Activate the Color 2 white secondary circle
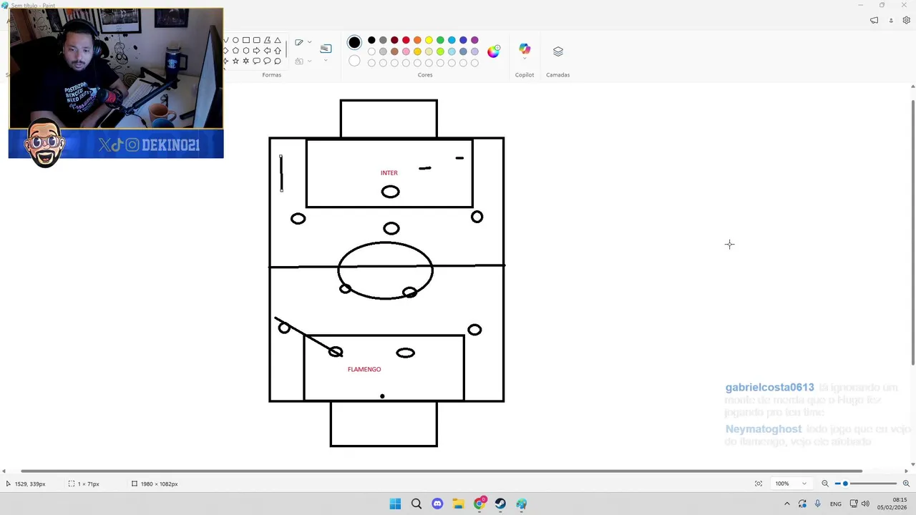 [x=354, y=62]
